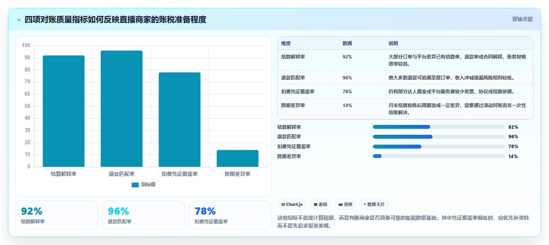549x245 pixels.
Task: Open the Chart.js chip
Action: pos(292,204)
